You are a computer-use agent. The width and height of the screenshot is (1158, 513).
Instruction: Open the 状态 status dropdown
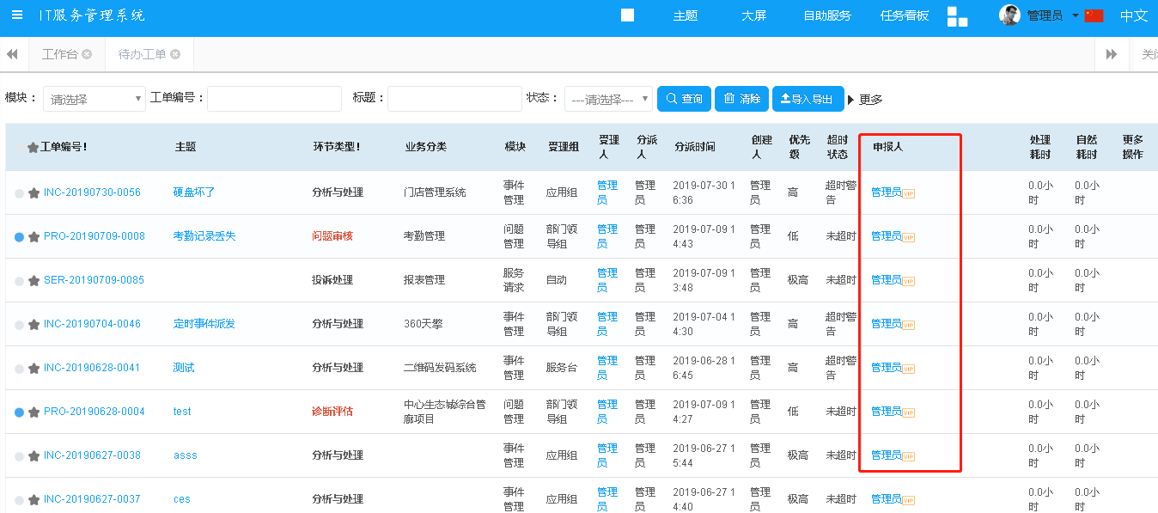pos(608,99)
